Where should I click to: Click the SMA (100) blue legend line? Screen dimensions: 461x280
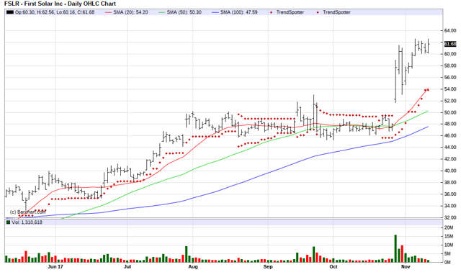click(x=215, y=12)
